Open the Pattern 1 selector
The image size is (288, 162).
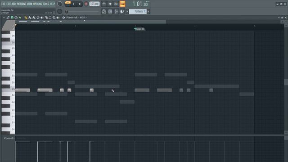click(138, 11)
